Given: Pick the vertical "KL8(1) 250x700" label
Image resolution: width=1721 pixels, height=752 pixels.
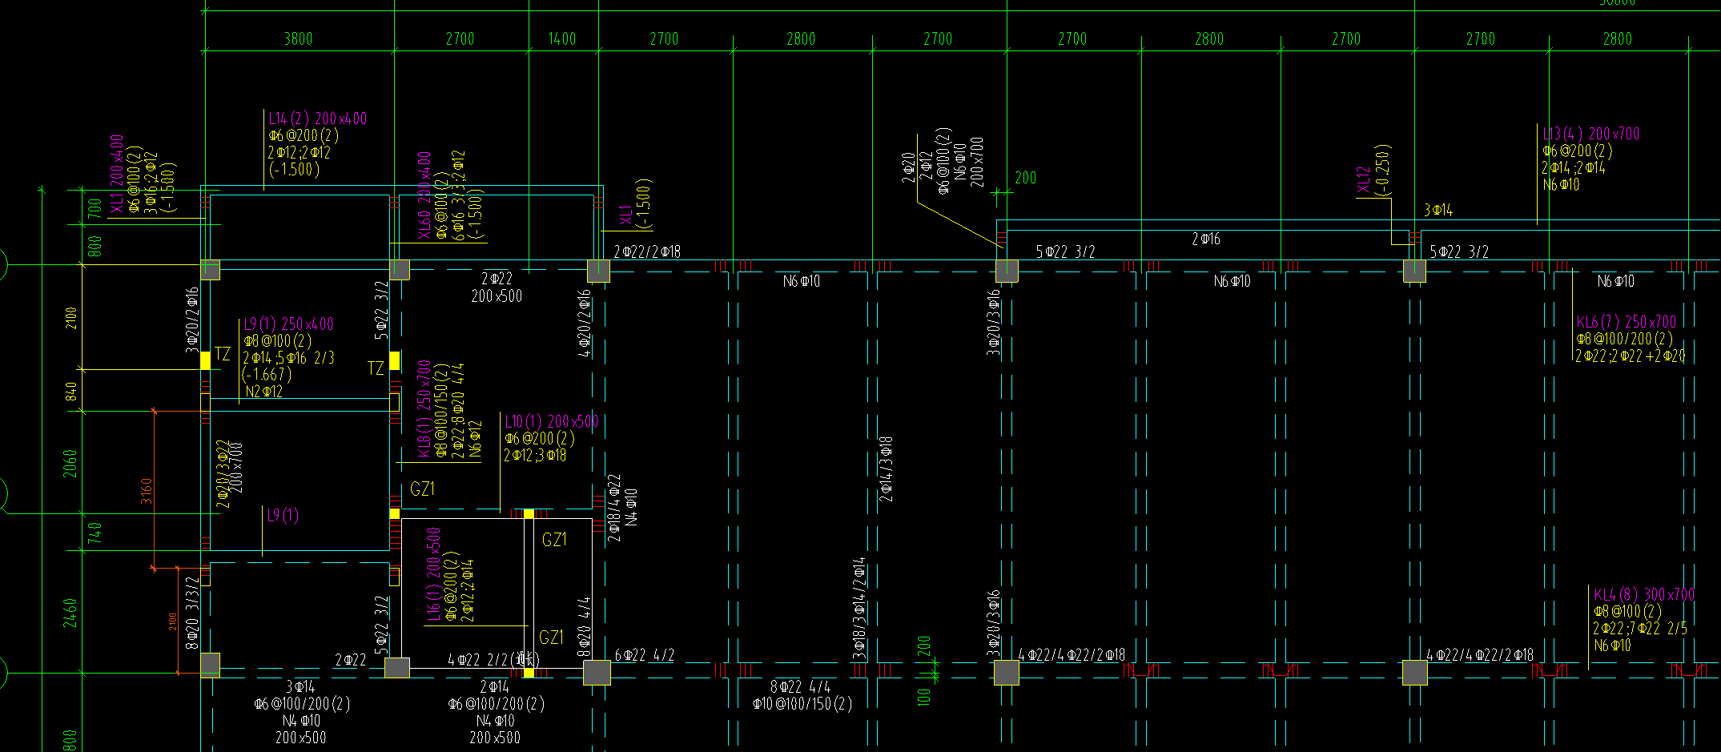Looking at the screenshot, I should click(x=424, y=408).
